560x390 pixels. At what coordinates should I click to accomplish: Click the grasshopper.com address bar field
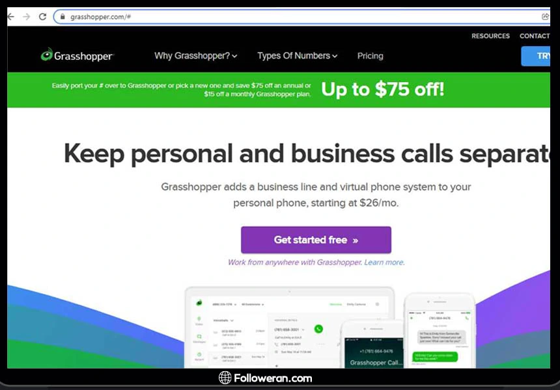(301, 17)
